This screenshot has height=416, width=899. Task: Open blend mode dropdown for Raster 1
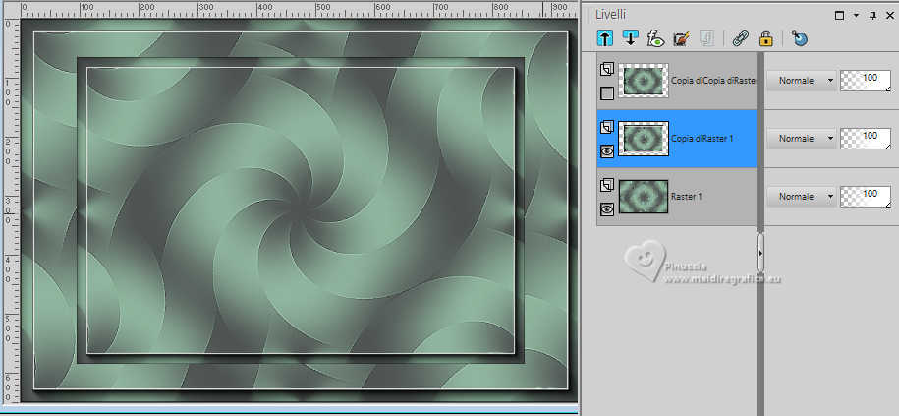pos(802,197)
